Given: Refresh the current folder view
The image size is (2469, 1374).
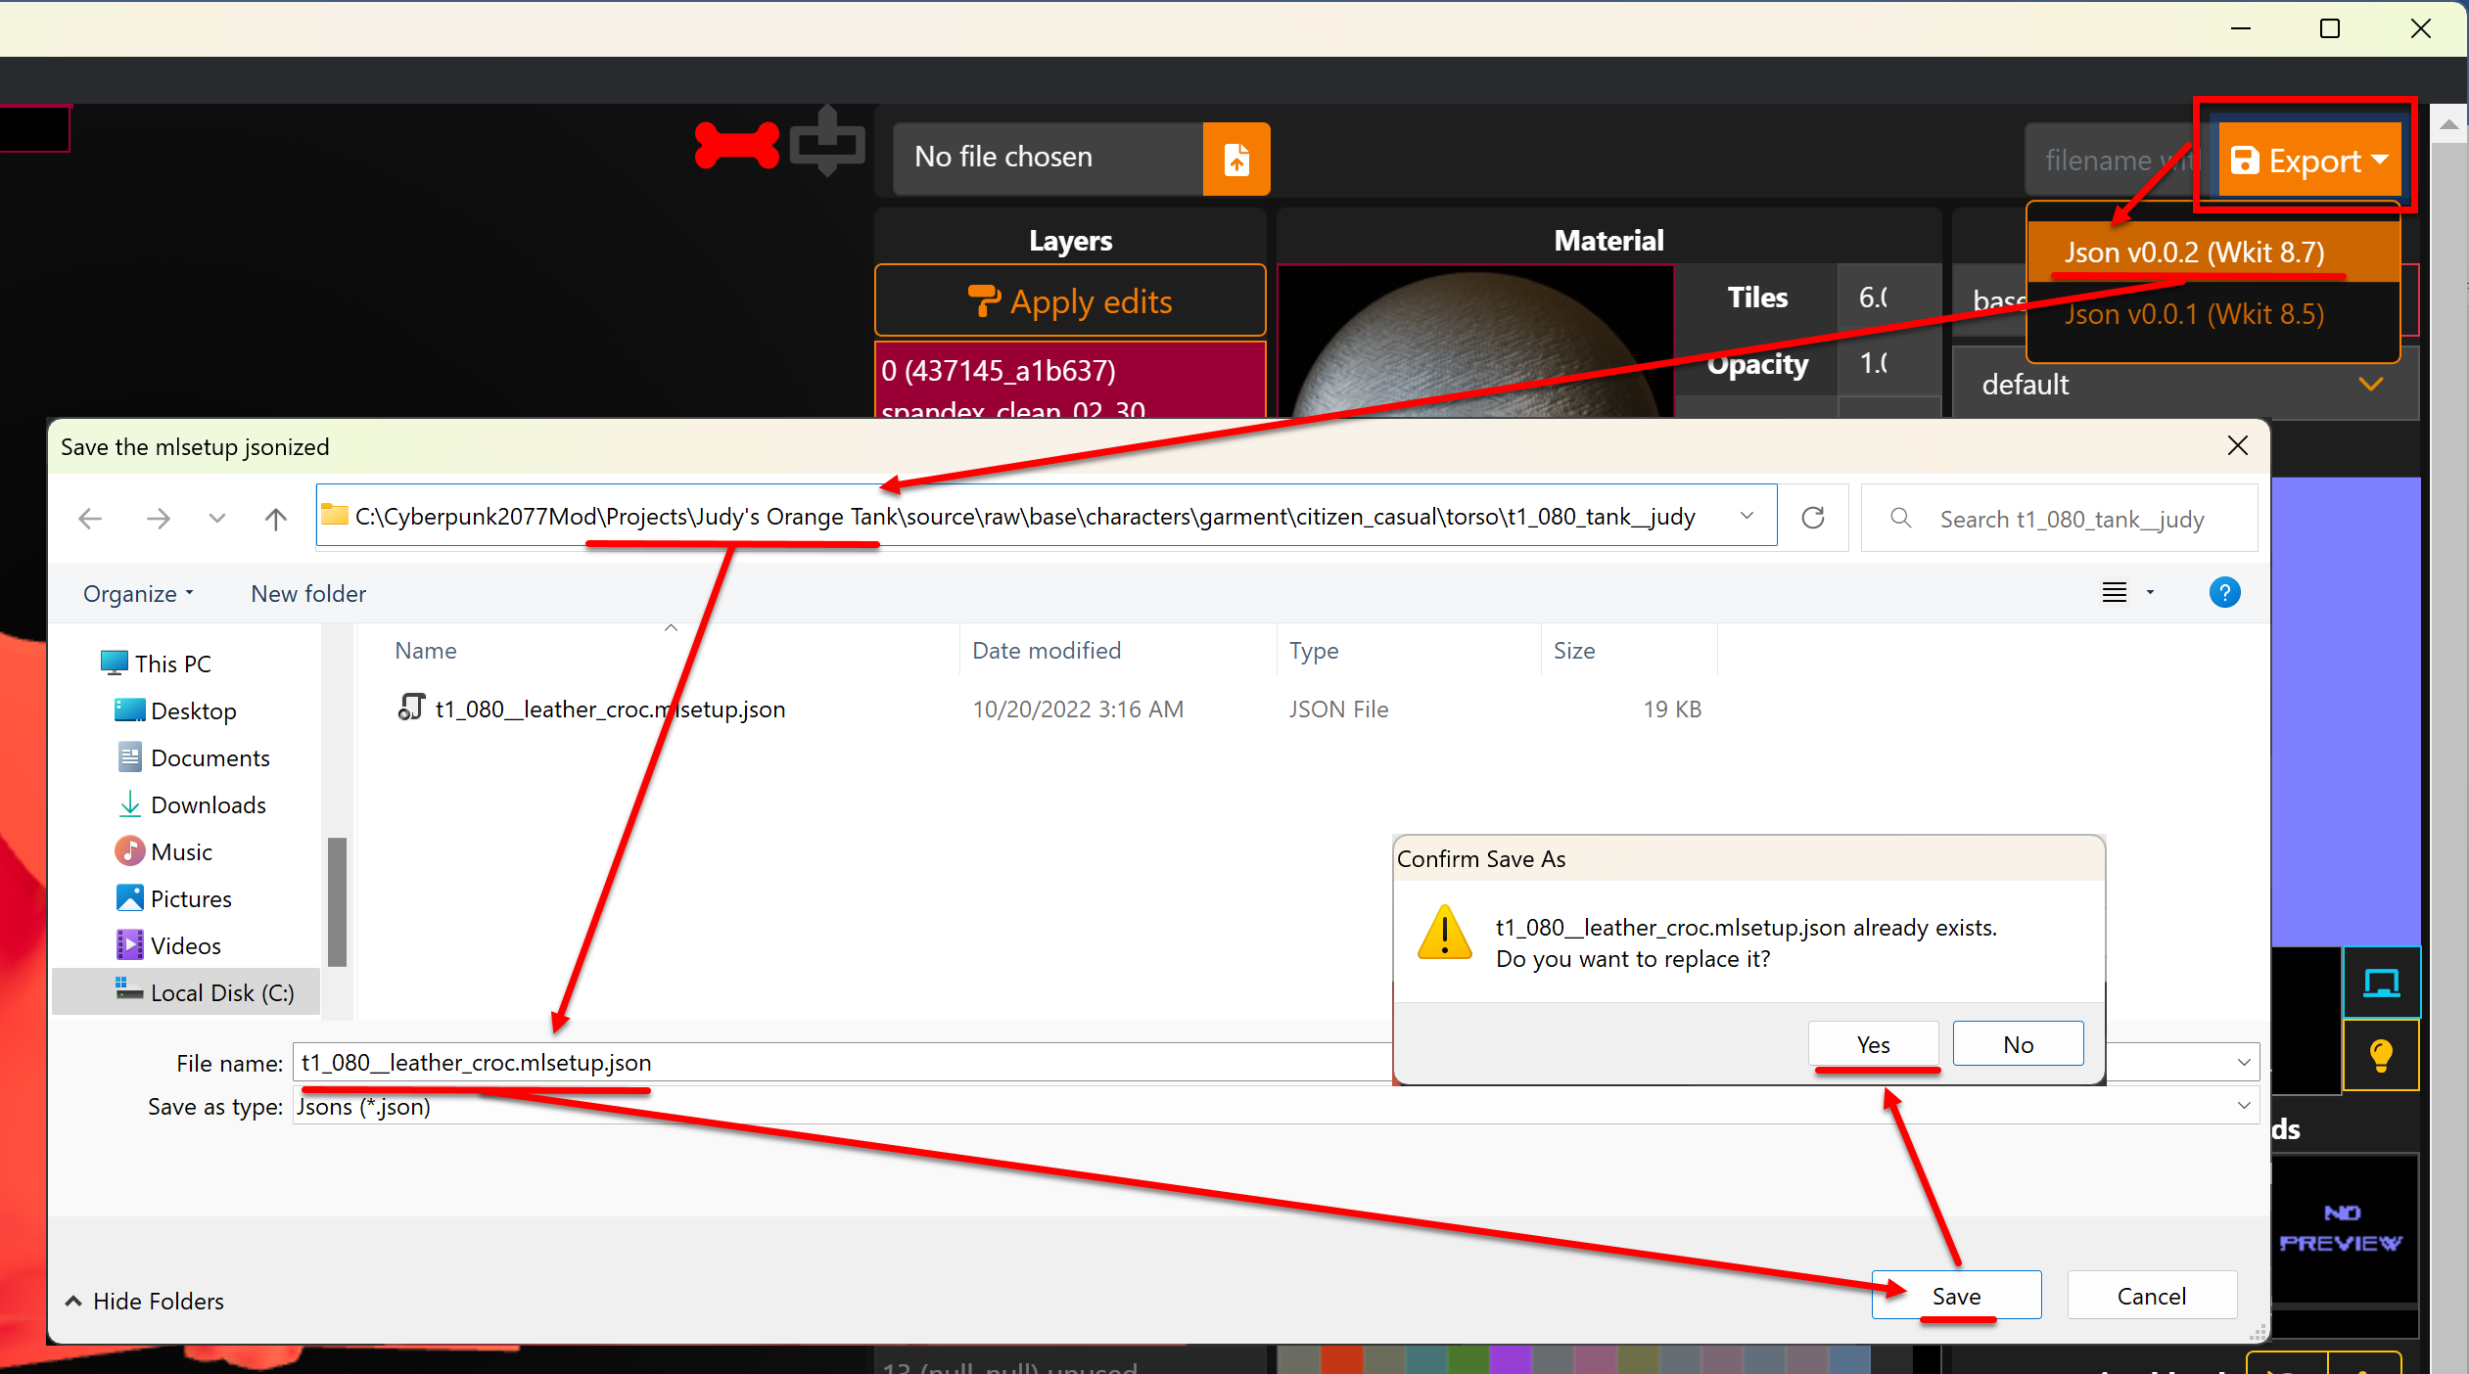Looking at the screenshot, I should point(1813,518).
